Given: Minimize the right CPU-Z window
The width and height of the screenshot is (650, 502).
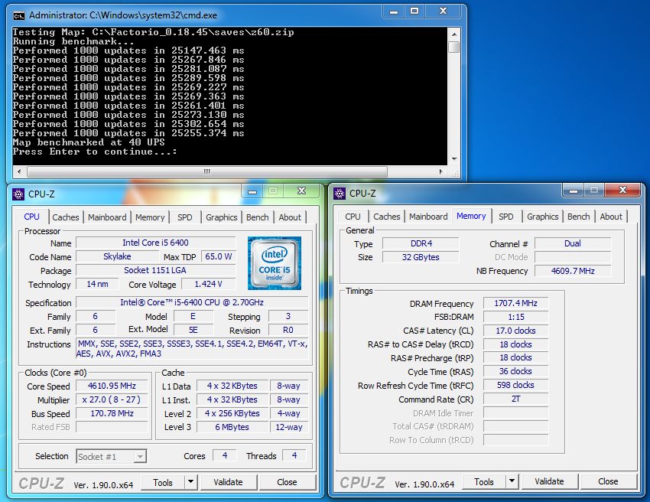Looking at the screenshot, I should [x=574, y=191].
